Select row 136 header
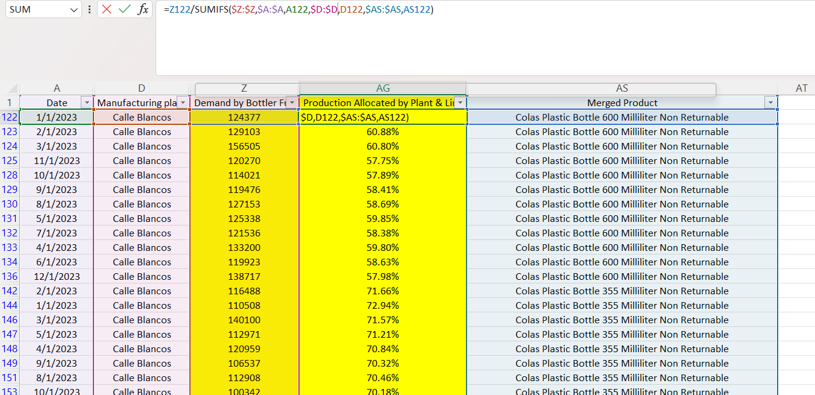This screenshot has width=815, height=395. (10, 277)
